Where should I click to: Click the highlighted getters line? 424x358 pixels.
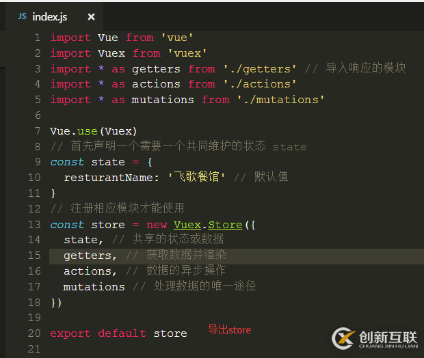click(237, 256)
